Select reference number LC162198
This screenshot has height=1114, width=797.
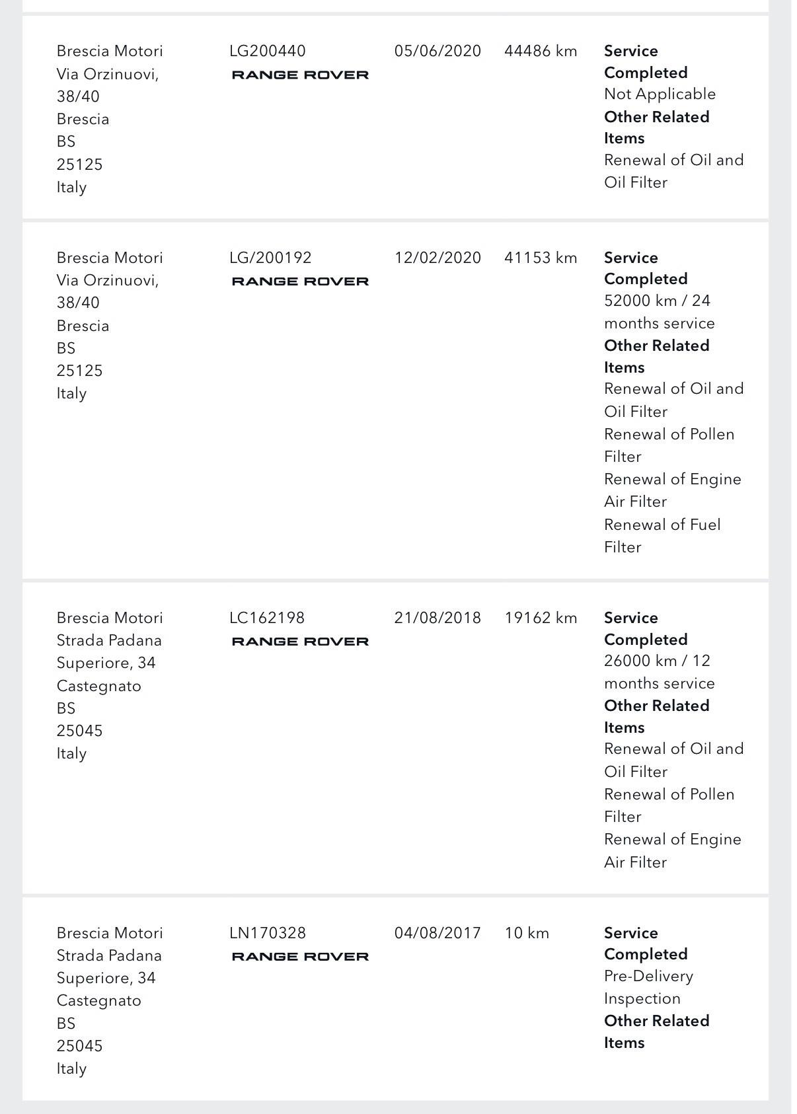267,618
